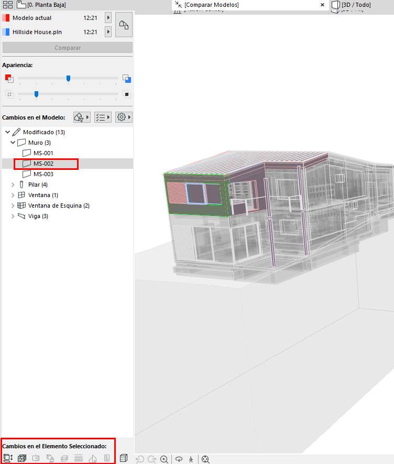Expand the Pilar (4) group

click(13, 185)
